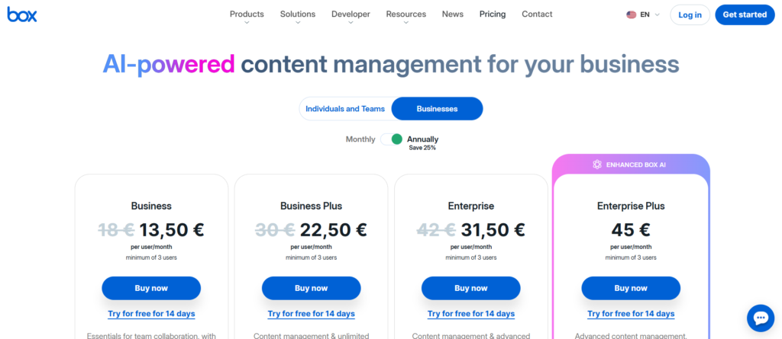Screen dimensions: 782x339
Task: Click the Enhanced Box AI badge icon
Action: tap(597, 164)
